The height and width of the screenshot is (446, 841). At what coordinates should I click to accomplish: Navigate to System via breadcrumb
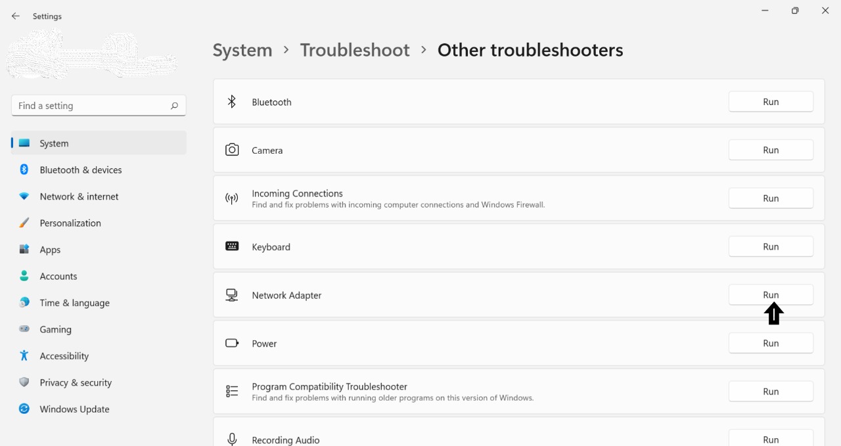242,50
